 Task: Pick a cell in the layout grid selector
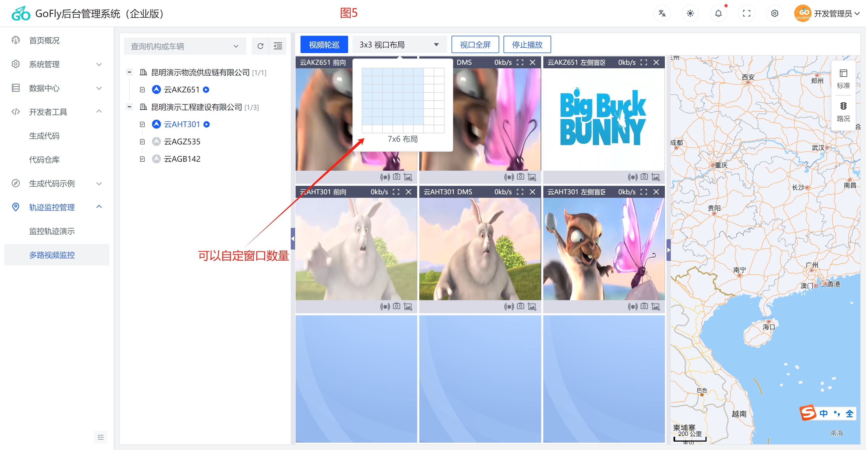[403, 100]
